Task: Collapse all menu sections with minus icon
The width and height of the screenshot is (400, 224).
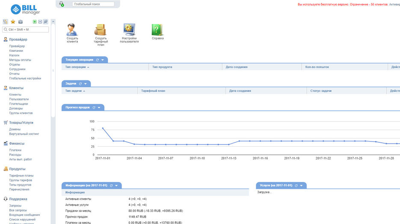Action: (40, 22)
